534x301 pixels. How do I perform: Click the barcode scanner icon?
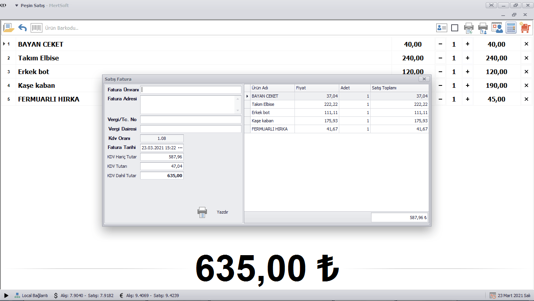37,28
